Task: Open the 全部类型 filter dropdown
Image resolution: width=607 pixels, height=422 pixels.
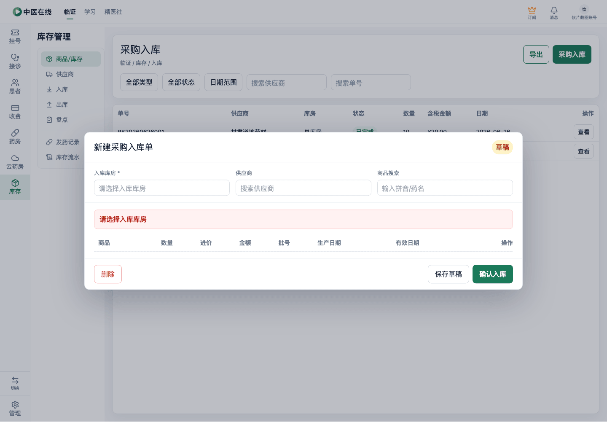Action: click(139, 82)
